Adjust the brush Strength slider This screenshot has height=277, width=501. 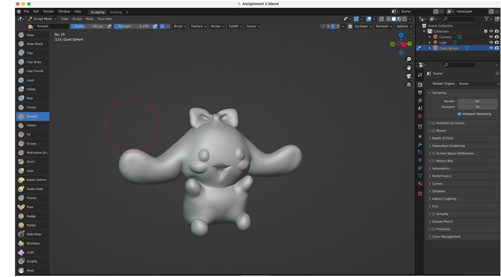[133, 26]
